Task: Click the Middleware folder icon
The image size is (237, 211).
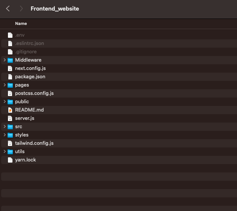Action: tap(10, 60)
